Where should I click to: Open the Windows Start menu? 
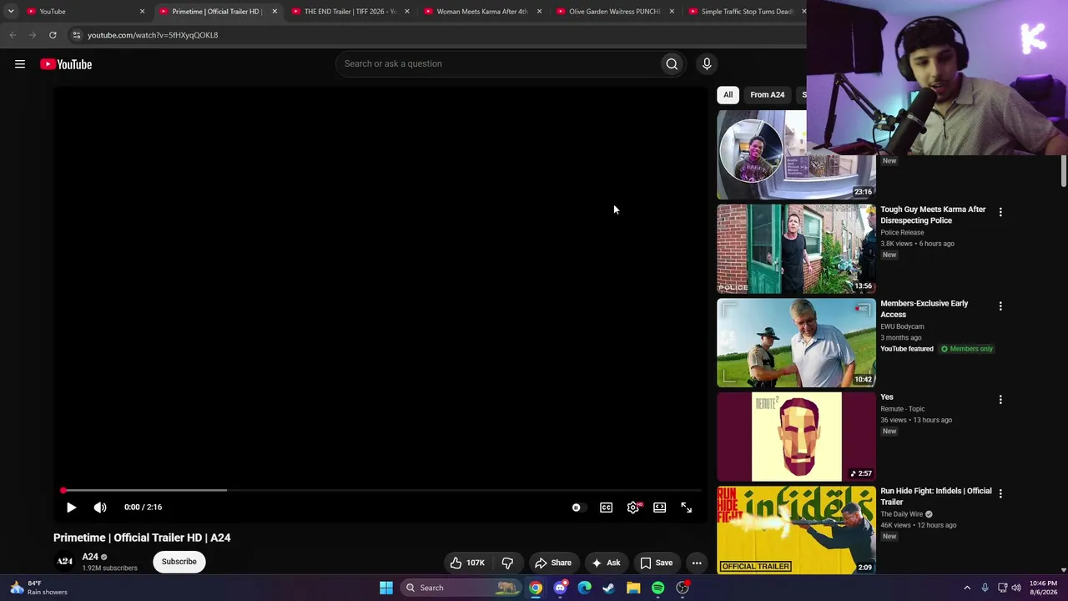[386, 588]
